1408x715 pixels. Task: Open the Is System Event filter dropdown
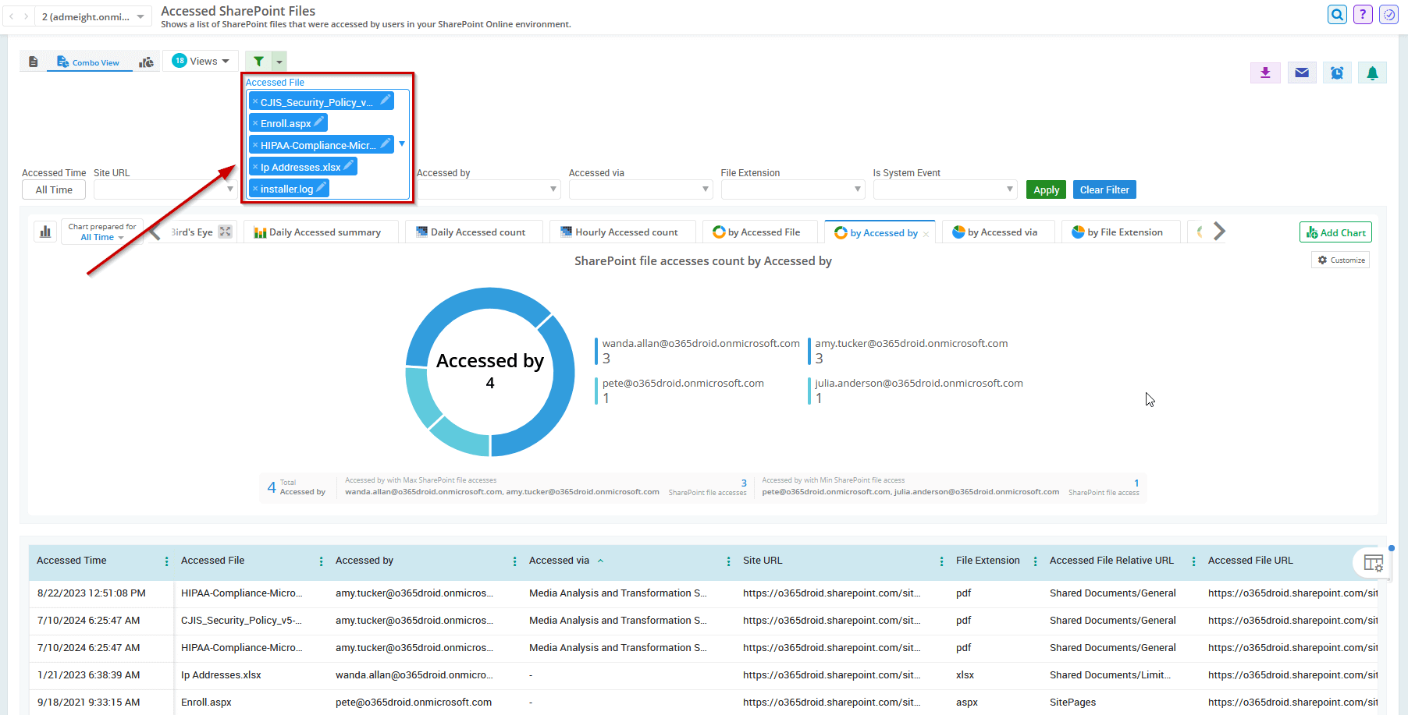click(x=945, y=189)
